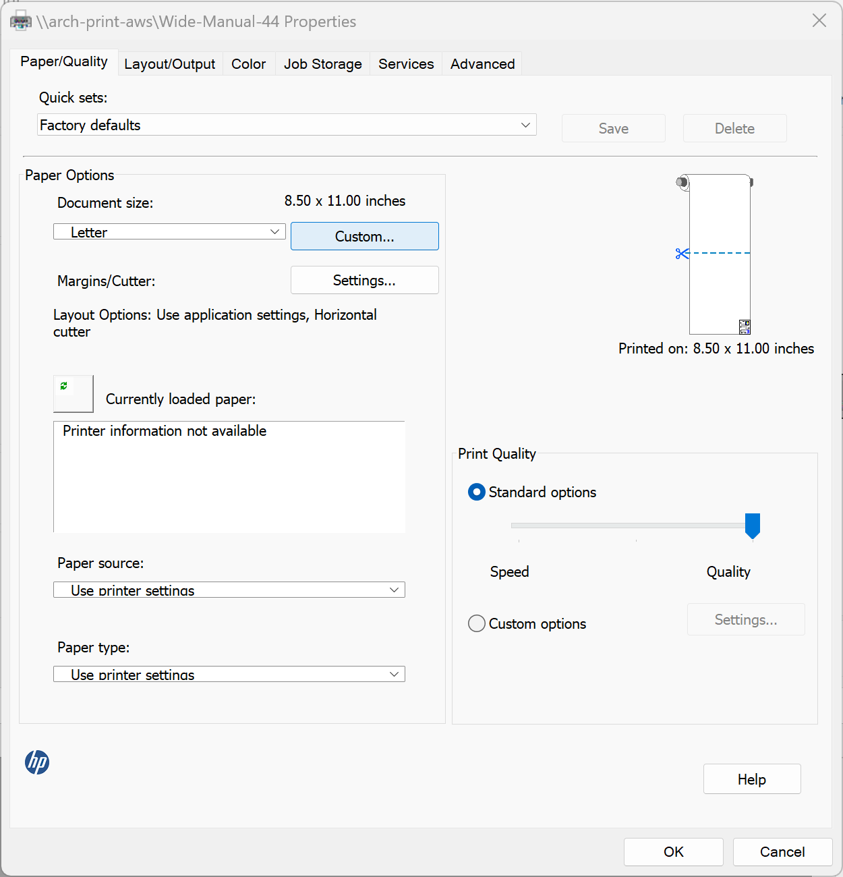This screenshot has width=843, height=877.
Task: Switch to the Layout/Output tab
Action: click(x=170, y=64)
